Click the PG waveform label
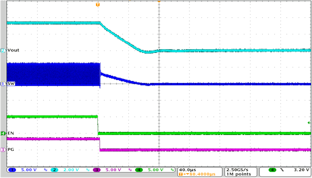The image size is (312, 178). point(11,149)
